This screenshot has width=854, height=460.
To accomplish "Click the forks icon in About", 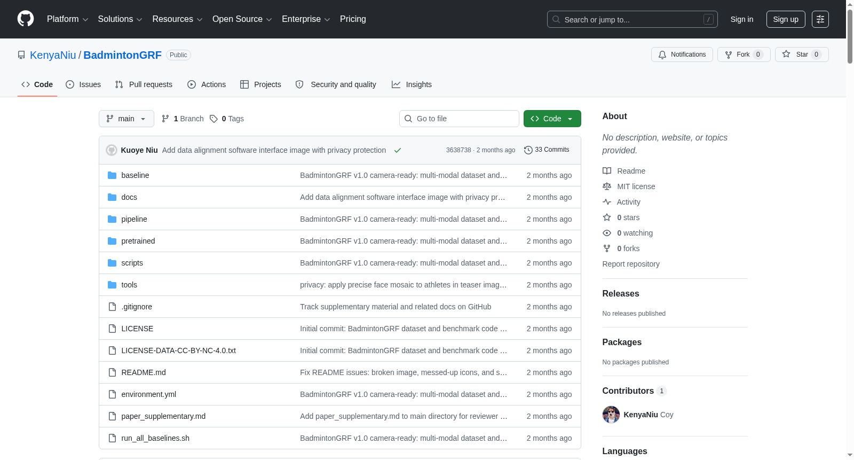I will [607, 248].
